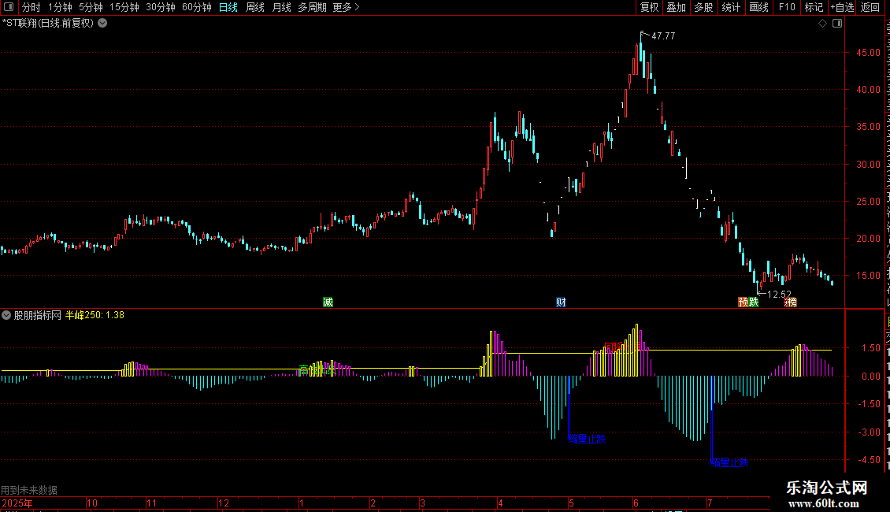The height and width of the screenshot is (512, 890).
Task: Click the 15.00 price axis label
Action: [x=869, y=276]
